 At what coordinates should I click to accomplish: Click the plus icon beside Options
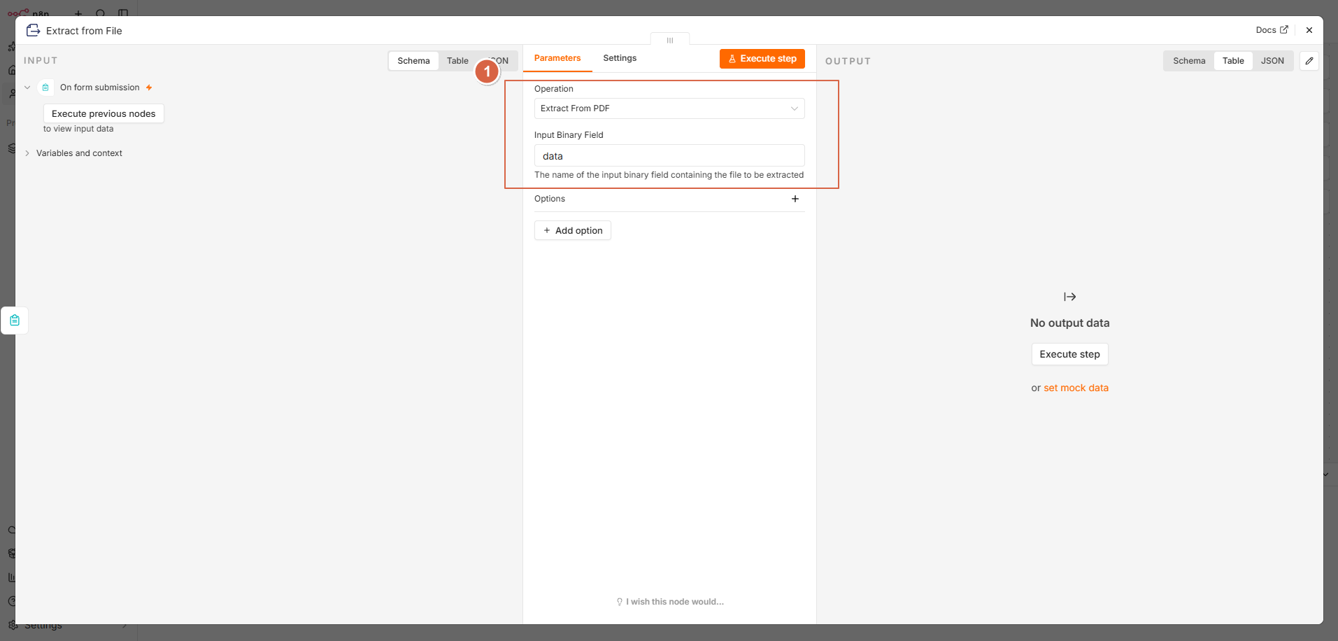[x=795, y=199]
